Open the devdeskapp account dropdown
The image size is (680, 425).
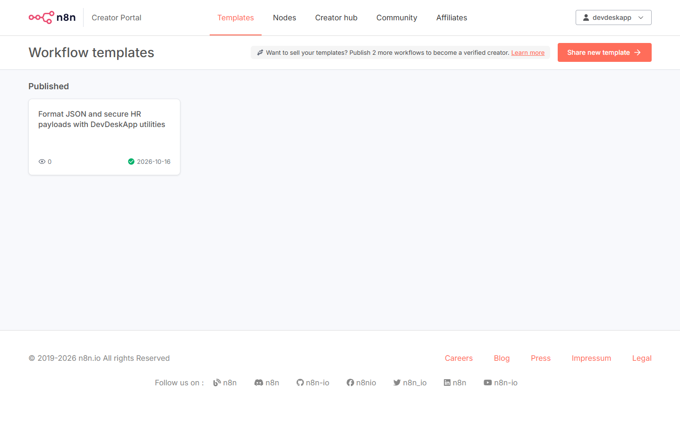click(x=613, y=17)
